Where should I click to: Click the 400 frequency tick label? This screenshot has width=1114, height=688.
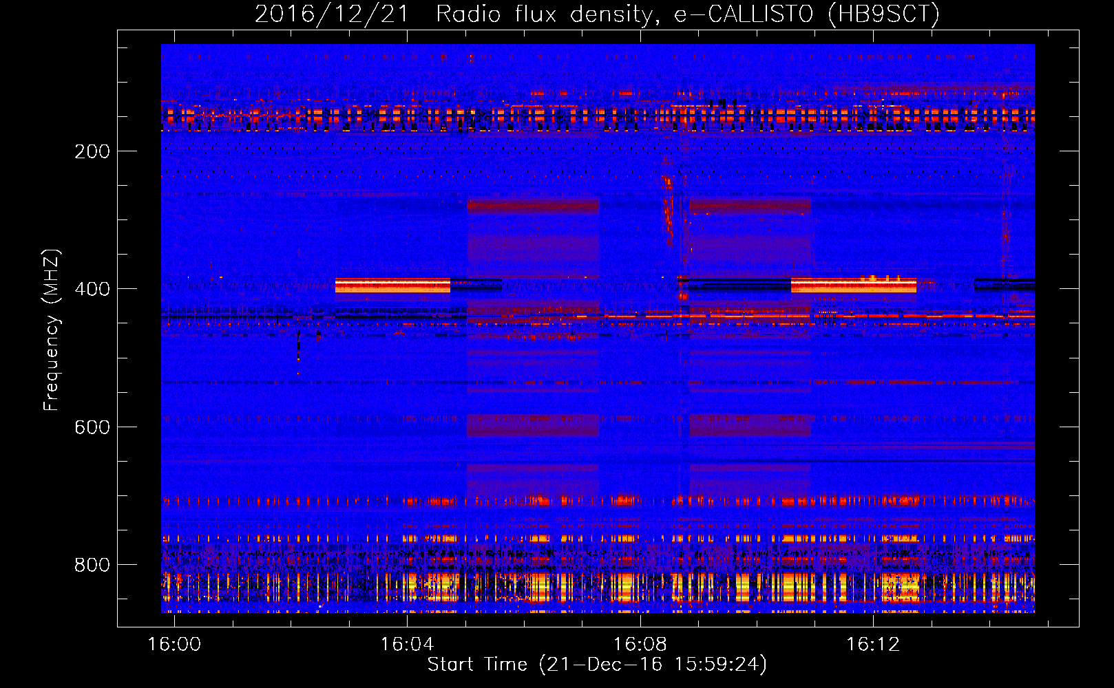coord(92,289)
